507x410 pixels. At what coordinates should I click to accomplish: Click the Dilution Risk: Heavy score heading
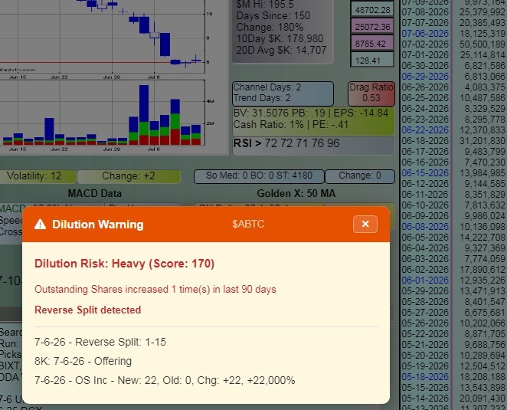point(125,264)
